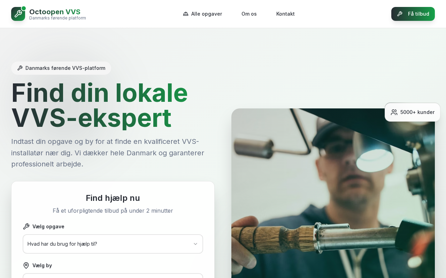446x278 pixels.
Task: Click the chevron arrow of the opgave dropdown
Action: (195, 244)
